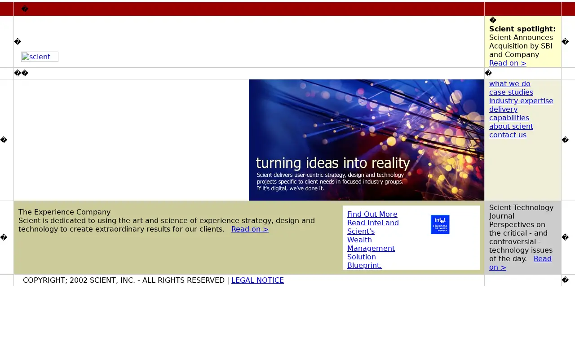Click the turning ideas into reality banner
The width and height of the screenshot is (575, 359).
(367, 140)
